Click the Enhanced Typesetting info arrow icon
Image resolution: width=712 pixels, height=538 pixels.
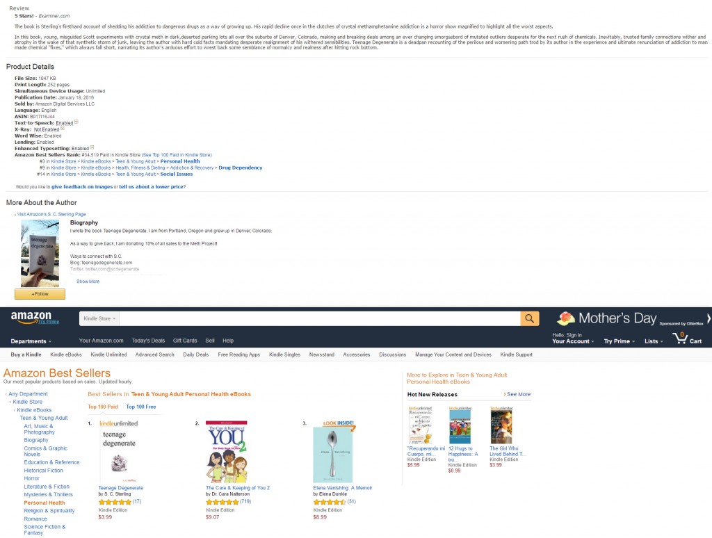[92, 147]
